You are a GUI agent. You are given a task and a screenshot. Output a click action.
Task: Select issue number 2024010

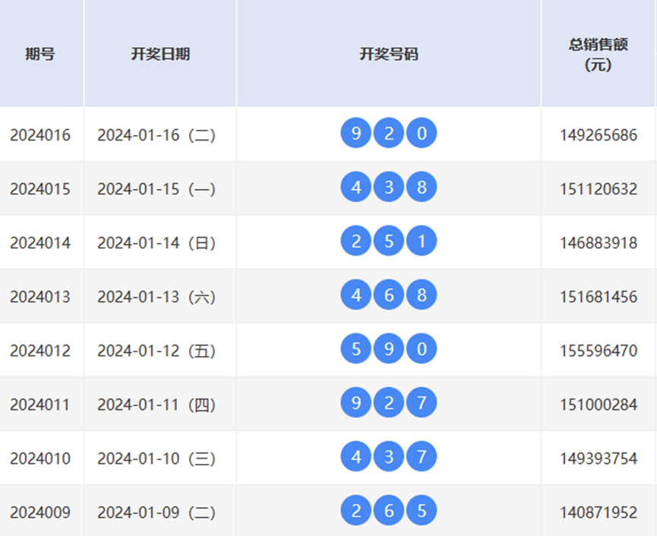tap(40, 459)
